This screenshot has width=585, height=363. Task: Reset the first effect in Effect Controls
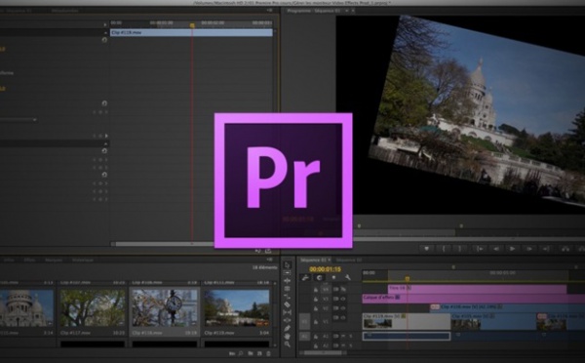(x=104, y=40)
